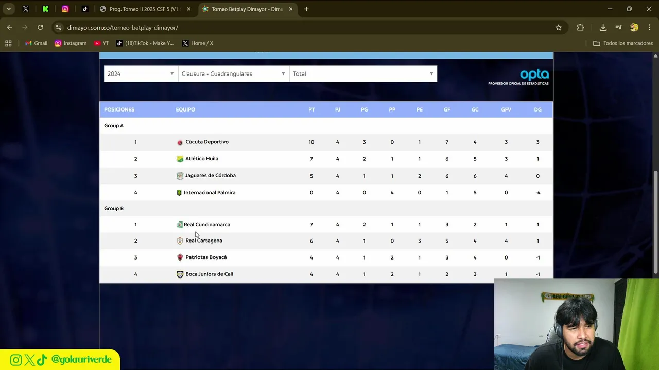Select the Internacional Palmira team name
The width and height of the screenshot is (659, 370).
tap(210, 193)
